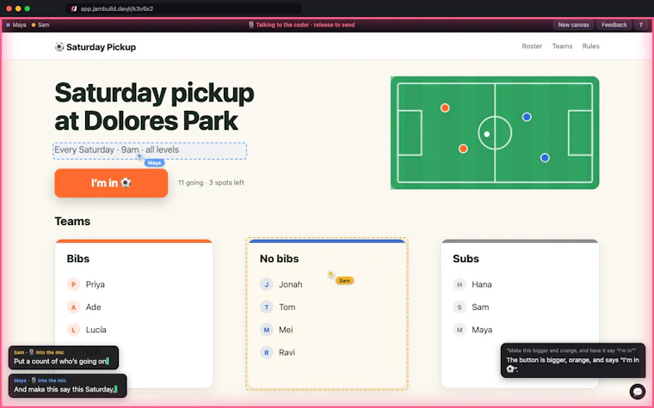Viewport: 654px width, 408px height.
Task: Click Ade's A avatar
Action: click(x=73, y=308)
